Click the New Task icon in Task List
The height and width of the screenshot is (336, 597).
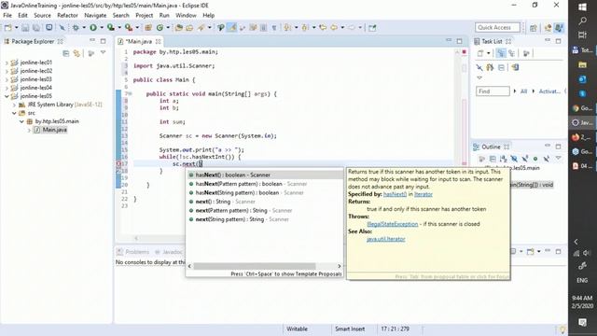point(480,53)
